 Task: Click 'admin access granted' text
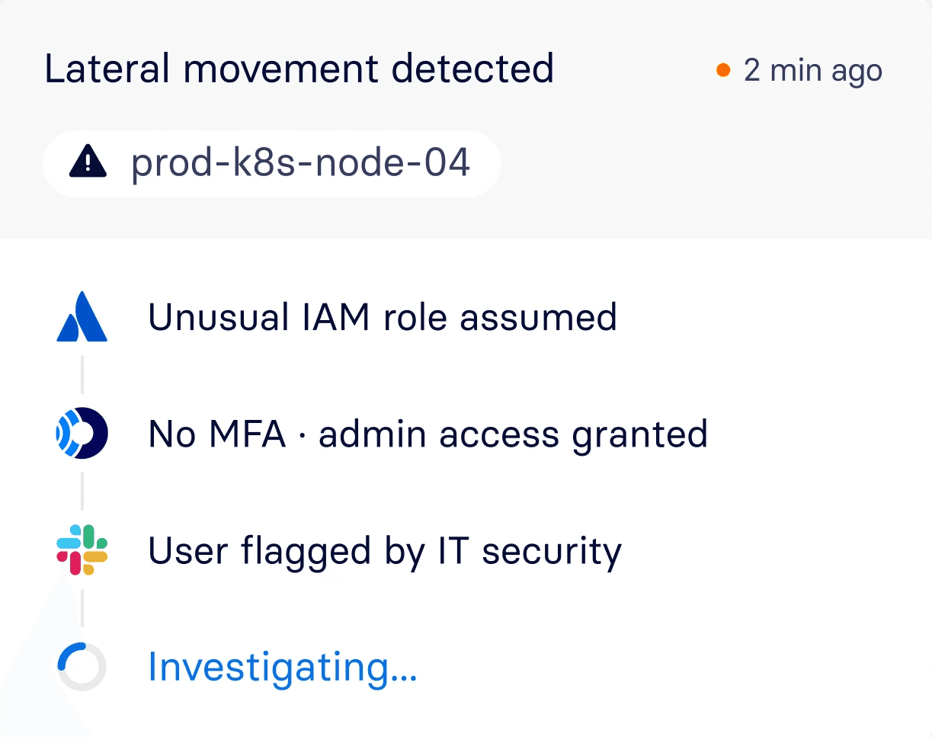513,435
